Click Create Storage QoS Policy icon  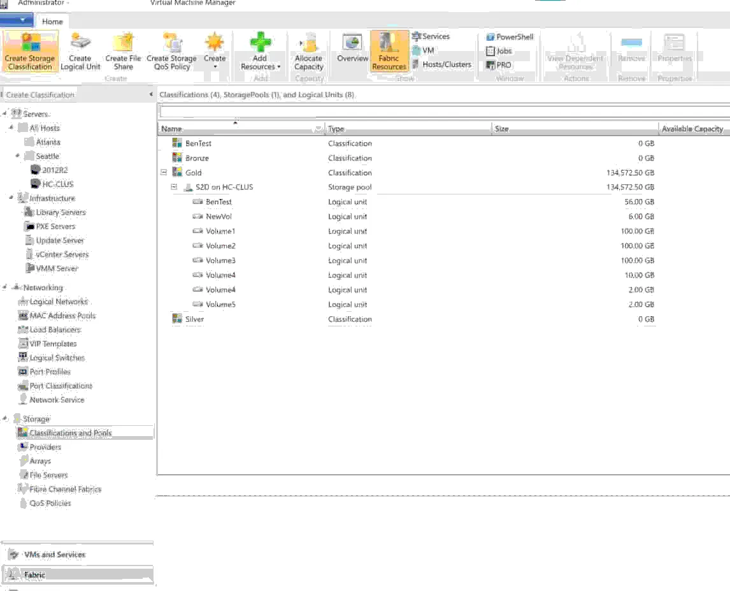coord(172,51)
